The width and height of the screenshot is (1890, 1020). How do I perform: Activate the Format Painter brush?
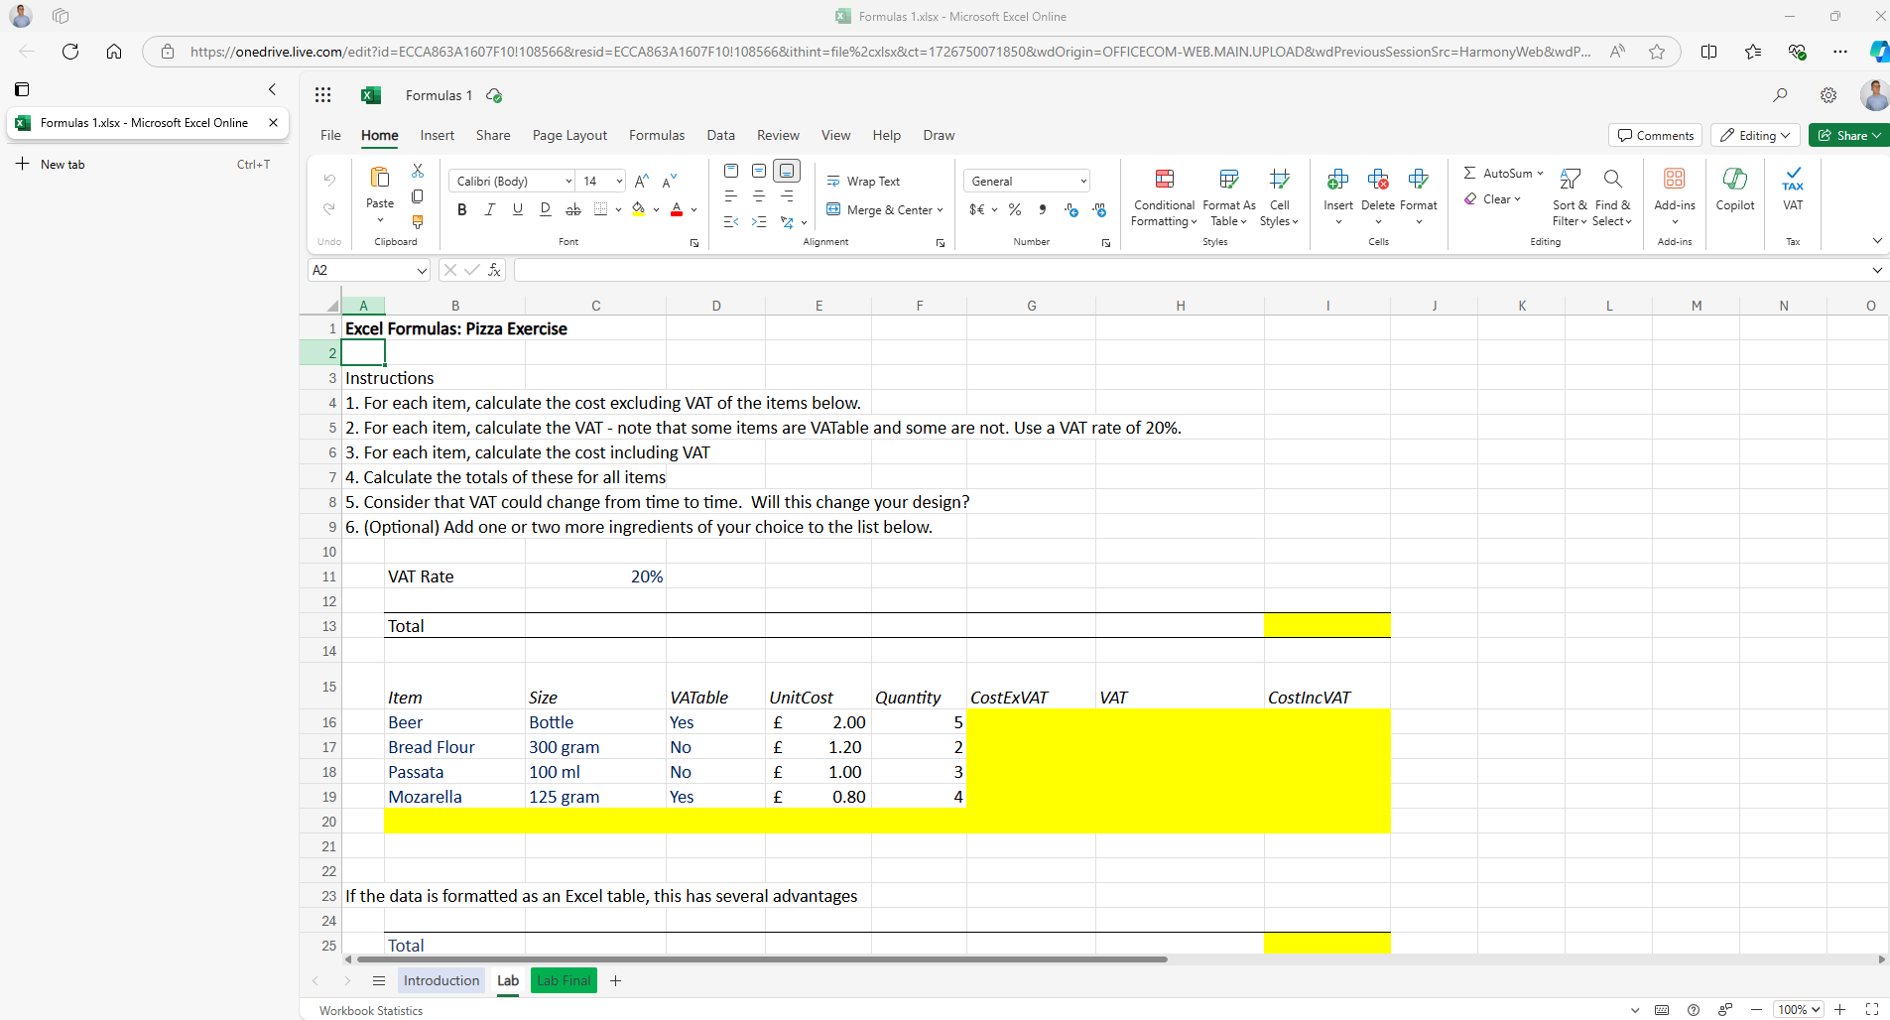click(418, 222)
